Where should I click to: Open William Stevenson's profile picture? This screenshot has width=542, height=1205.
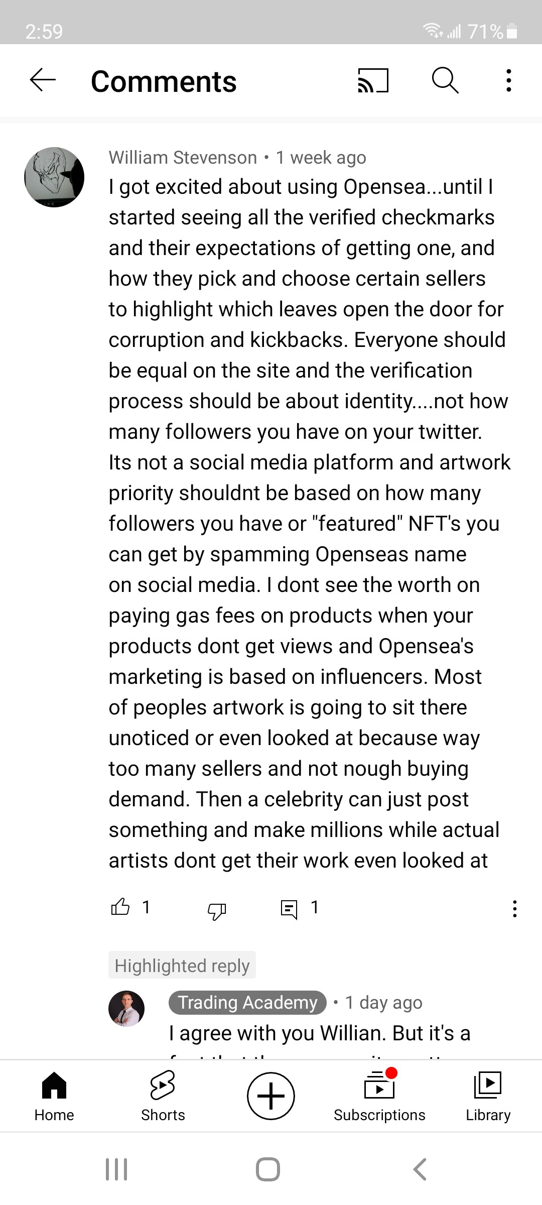click(x=54, y=177)
